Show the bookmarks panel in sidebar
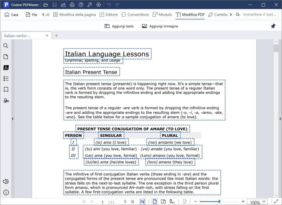 (x=6, y=89)
